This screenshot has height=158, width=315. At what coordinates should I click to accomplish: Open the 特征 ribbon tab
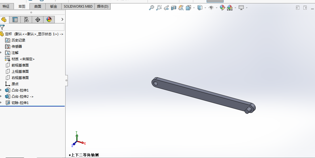click(6, 7)
